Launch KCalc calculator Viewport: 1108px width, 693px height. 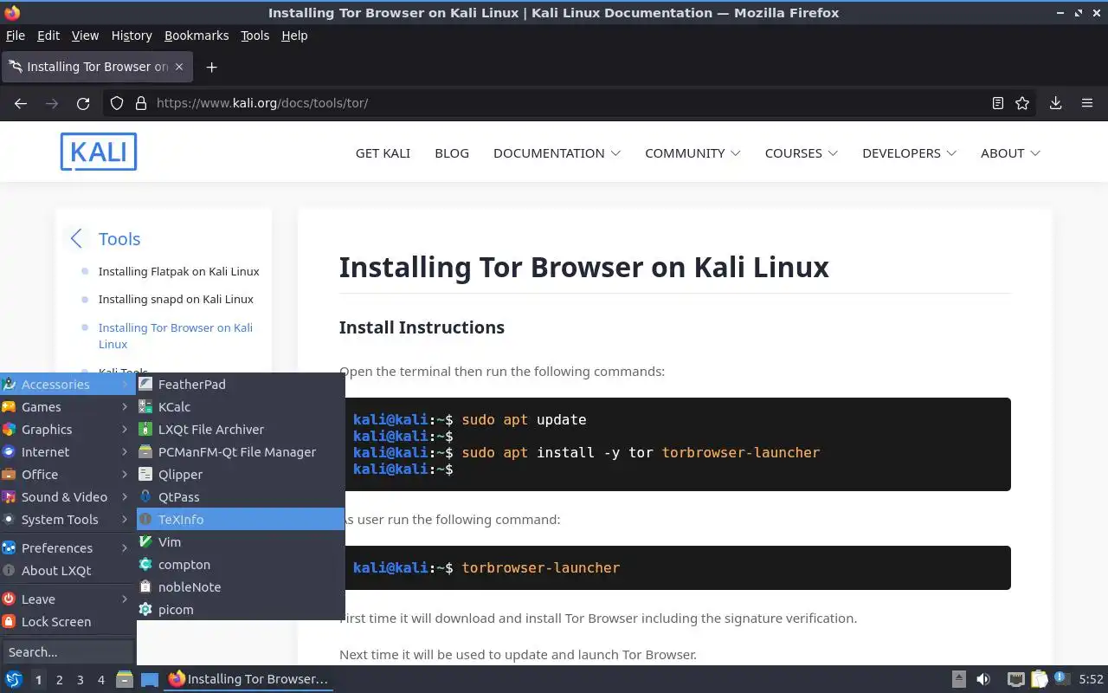(x=241, y=407)
